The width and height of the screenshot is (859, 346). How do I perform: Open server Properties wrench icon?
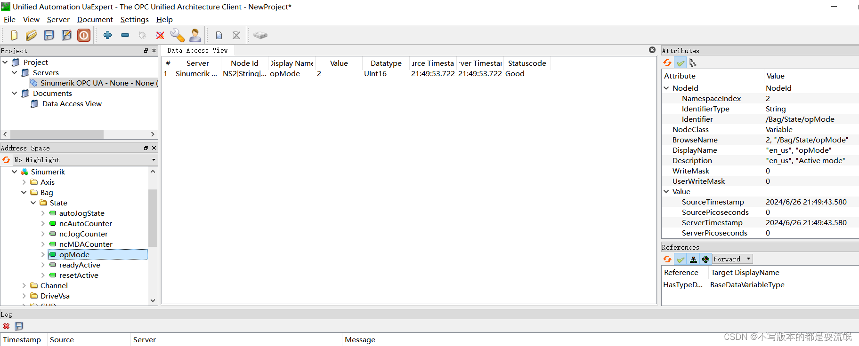(x=178, y=35)
